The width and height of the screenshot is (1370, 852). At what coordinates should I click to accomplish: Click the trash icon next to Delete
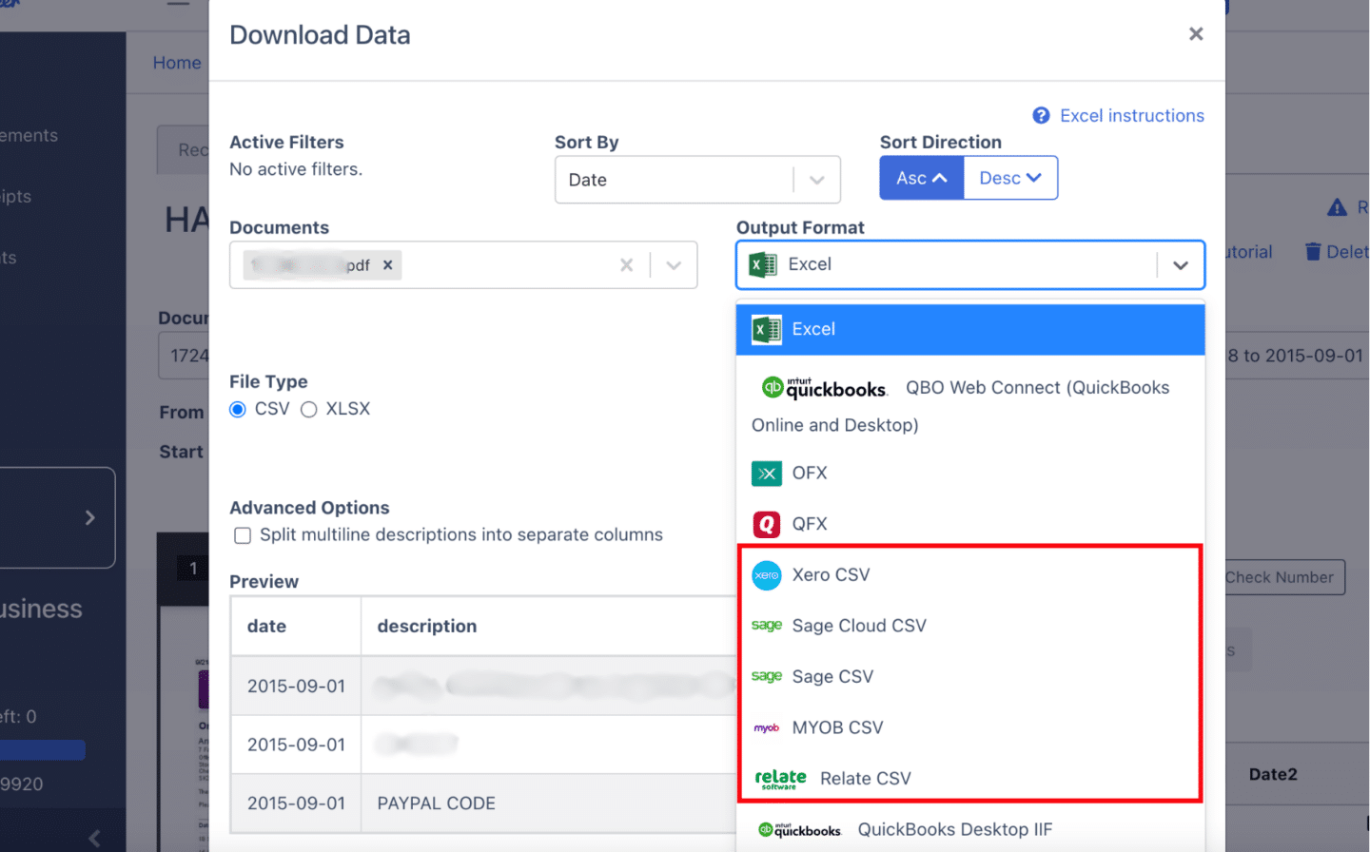[x=1313, y=251]
